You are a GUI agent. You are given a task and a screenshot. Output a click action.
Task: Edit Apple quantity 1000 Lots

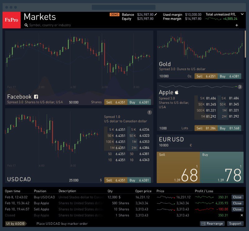pos(176,128)
